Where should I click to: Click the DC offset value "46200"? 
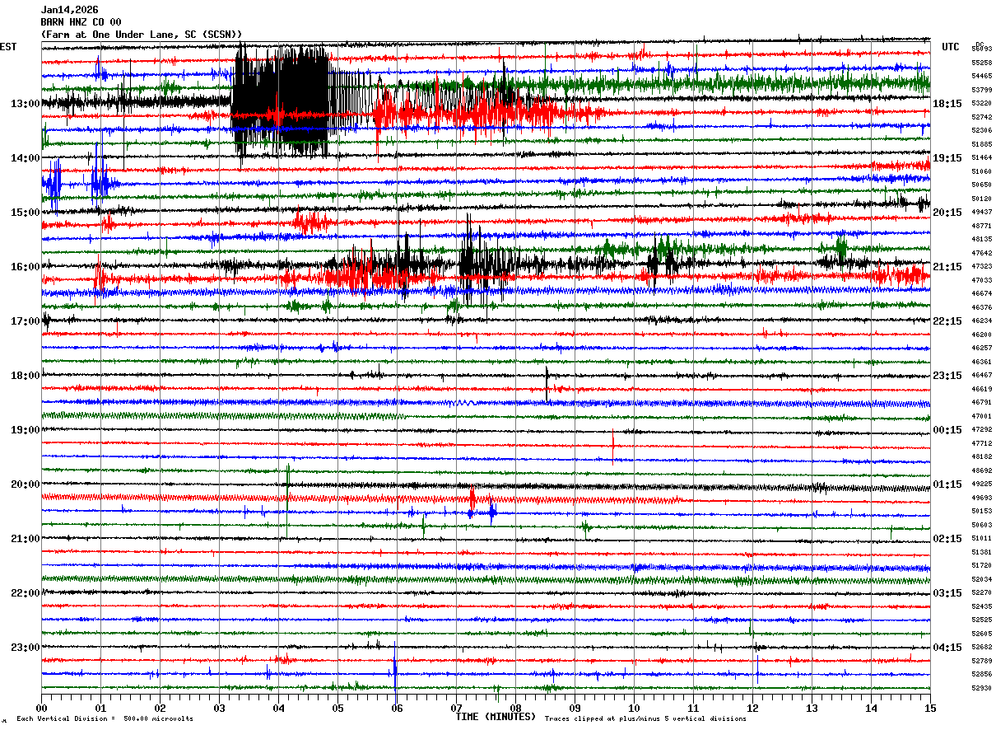click(981, 335)
